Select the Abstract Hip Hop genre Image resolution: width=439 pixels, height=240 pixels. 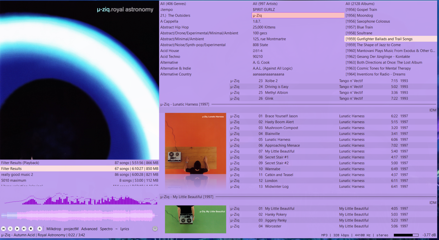click(x=205, y=27)
